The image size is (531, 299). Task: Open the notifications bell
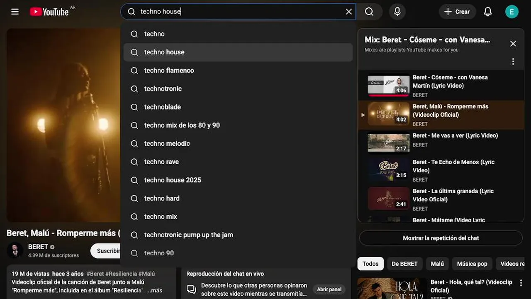point(488,12)
